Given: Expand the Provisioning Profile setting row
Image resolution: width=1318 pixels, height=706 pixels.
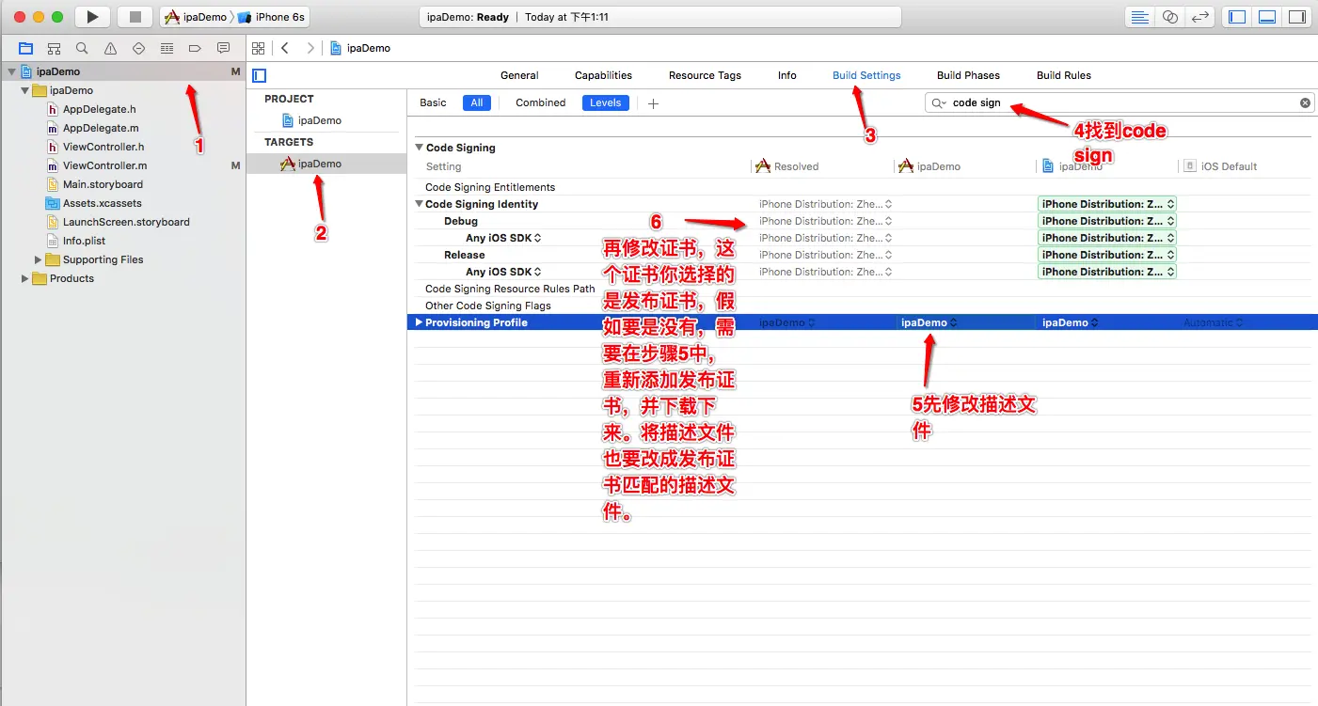Looking at the screenshot, I should point(420,322).
